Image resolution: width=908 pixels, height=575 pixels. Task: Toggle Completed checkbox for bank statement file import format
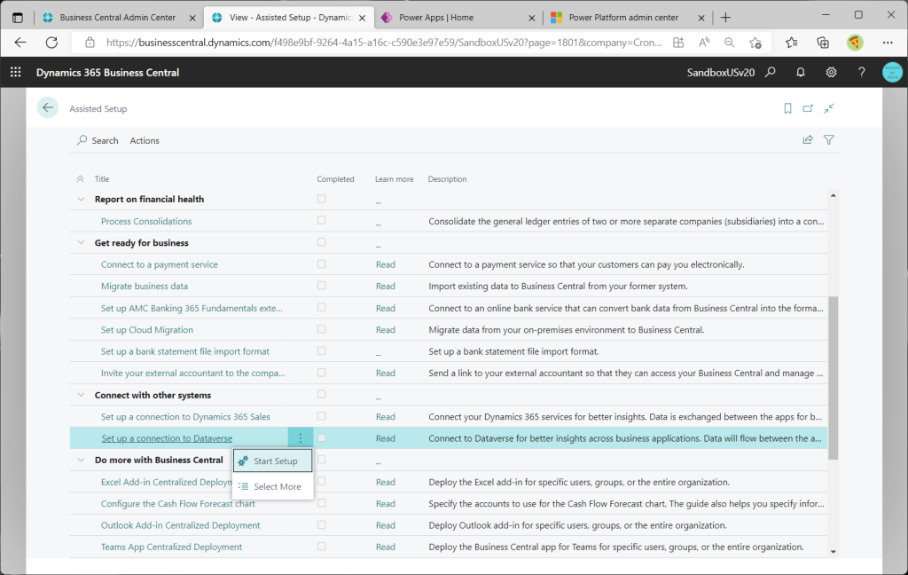[321, 351]
